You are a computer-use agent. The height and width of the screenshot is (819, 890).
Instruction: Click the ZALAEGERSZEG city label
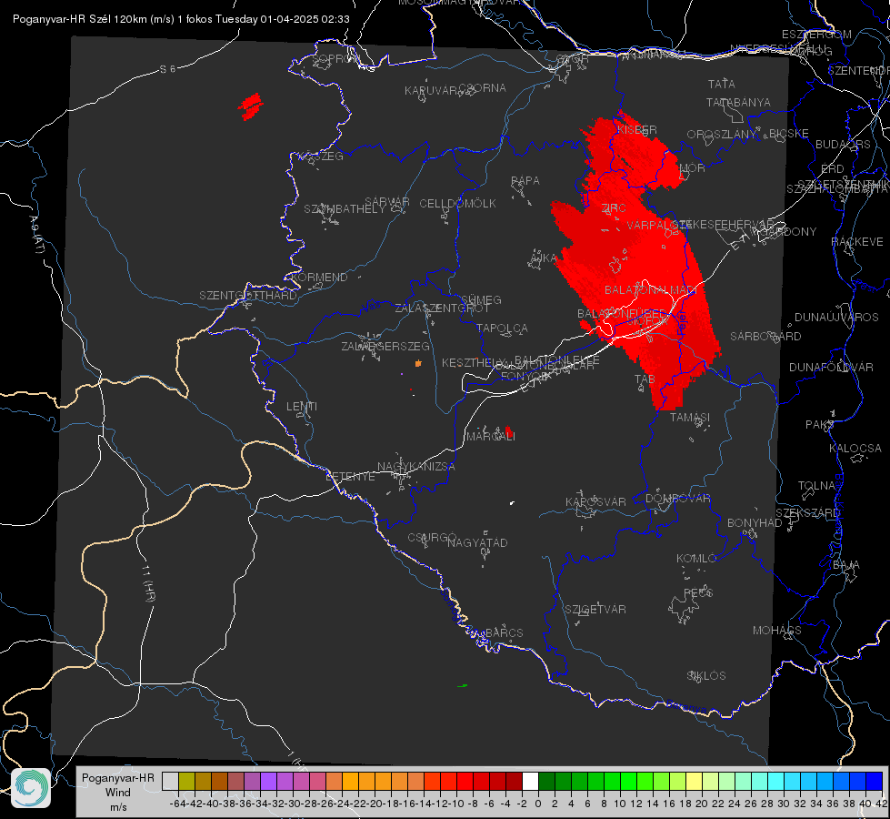(385, 347)
